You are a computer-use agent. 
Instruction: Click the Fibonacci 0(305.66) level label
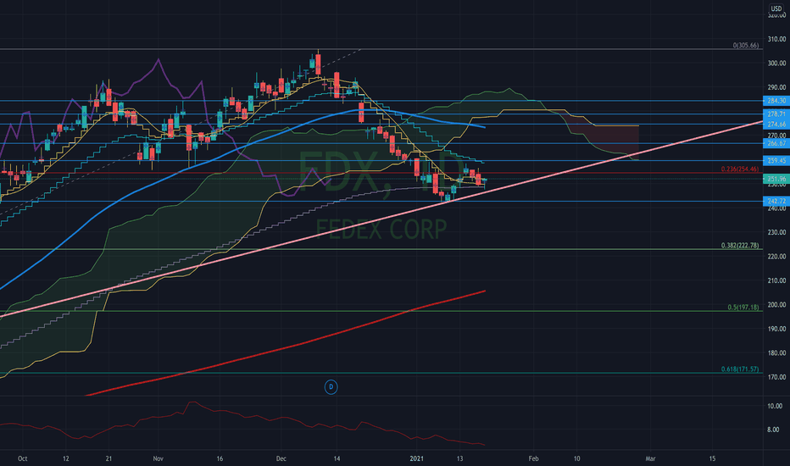[x=746, y=46]
